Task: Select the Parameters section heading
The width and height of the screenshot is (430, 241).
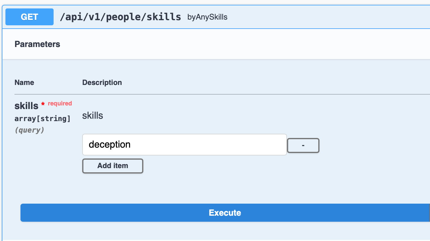Action: point(37,44)
